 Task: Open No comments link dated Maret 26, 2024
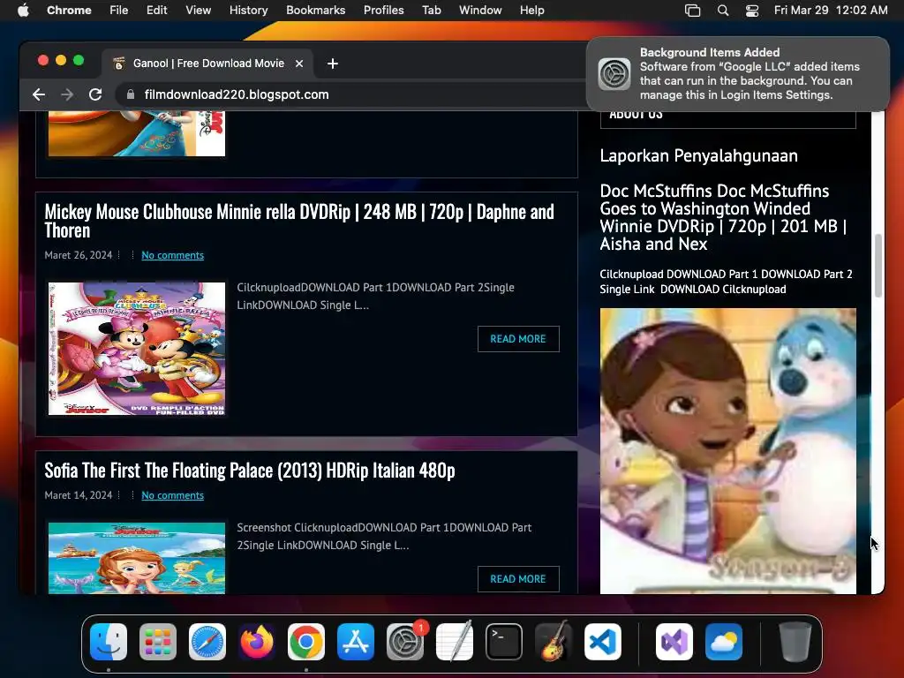[x=172, y=255]
